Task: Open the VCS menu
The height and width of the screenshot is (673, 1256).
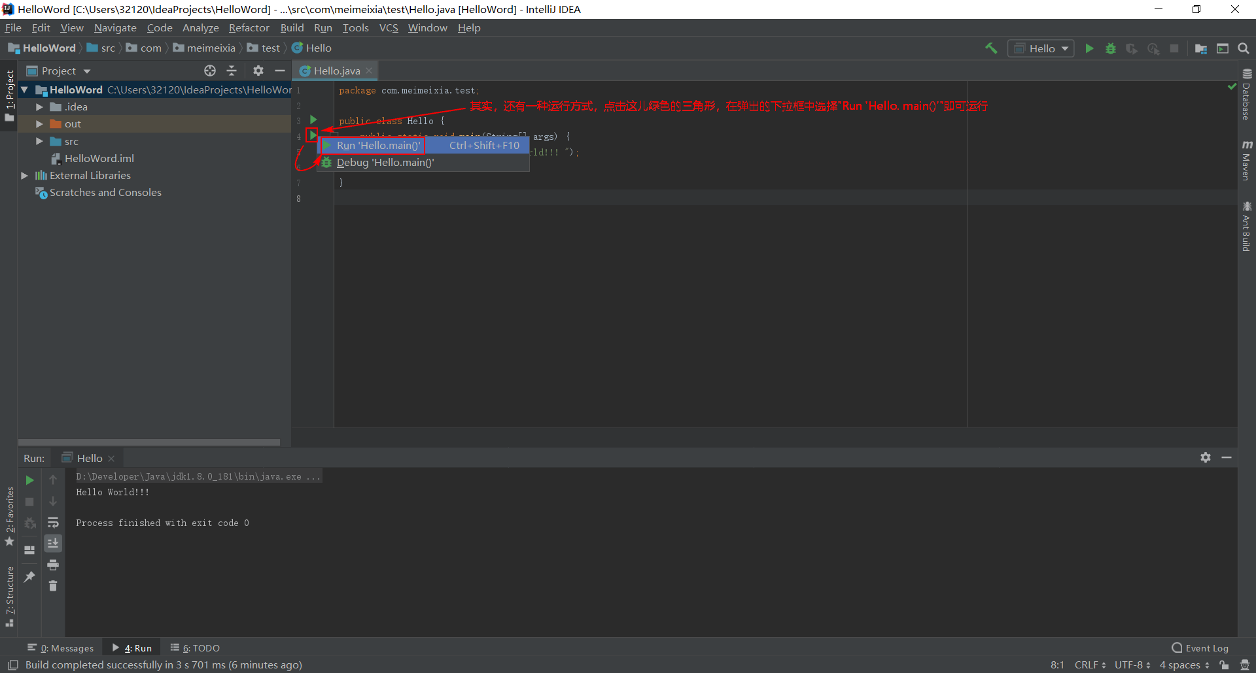Action: (389, 27)
